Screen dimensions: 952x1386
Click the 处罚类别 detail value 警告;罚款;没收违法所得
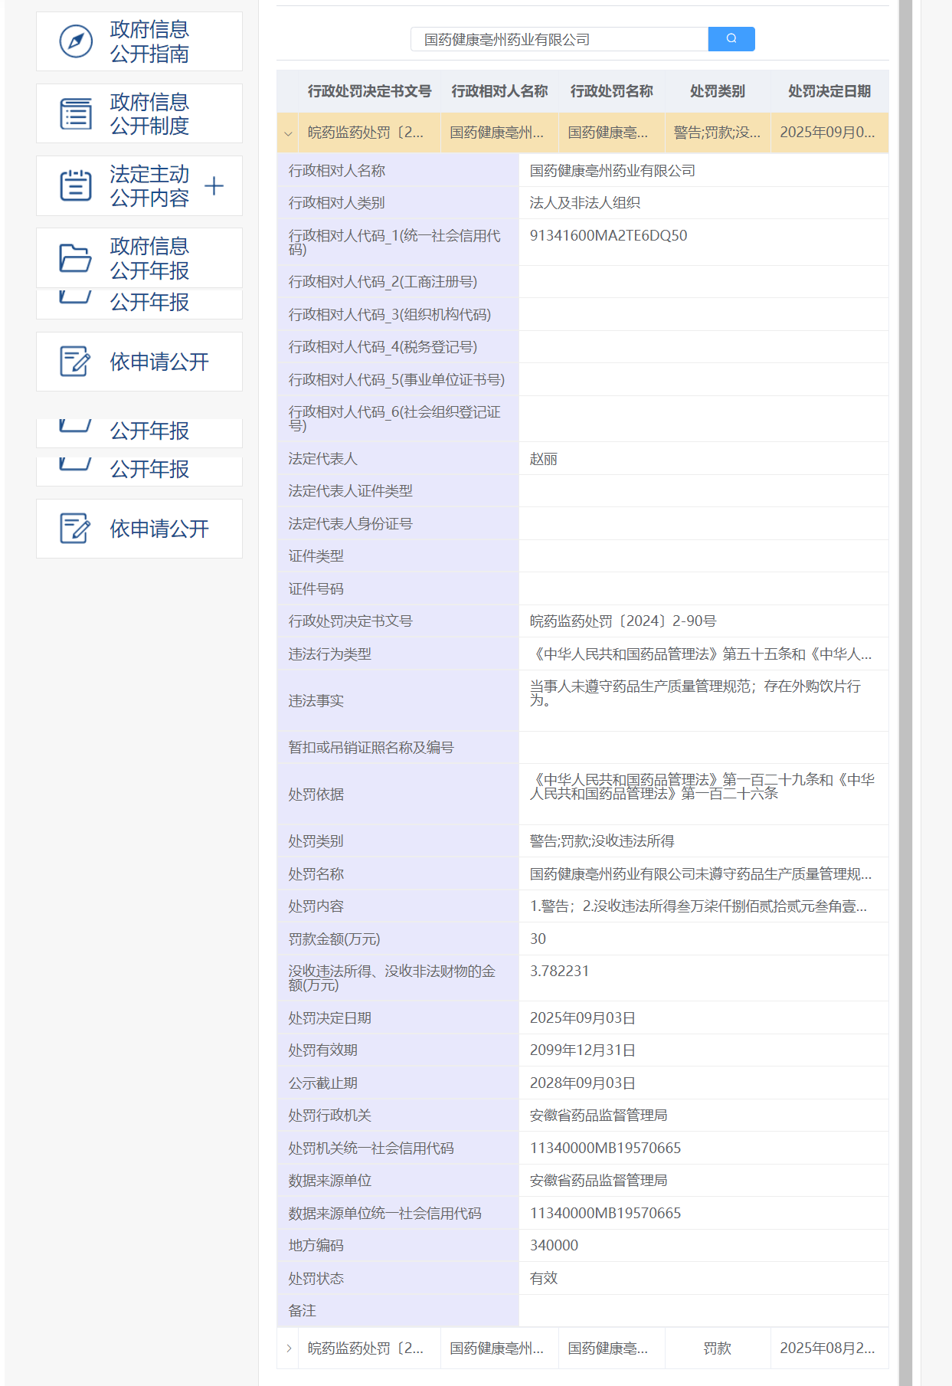point(602,841)
